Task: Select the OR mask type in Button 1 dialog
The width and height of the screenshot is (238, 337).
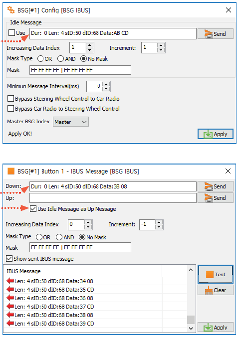Action: point(39,237)
